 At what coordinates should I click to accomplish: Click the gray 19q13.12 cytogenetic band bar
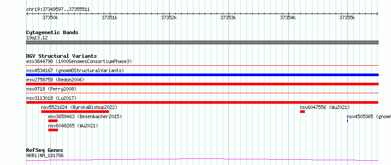[202, 42]
